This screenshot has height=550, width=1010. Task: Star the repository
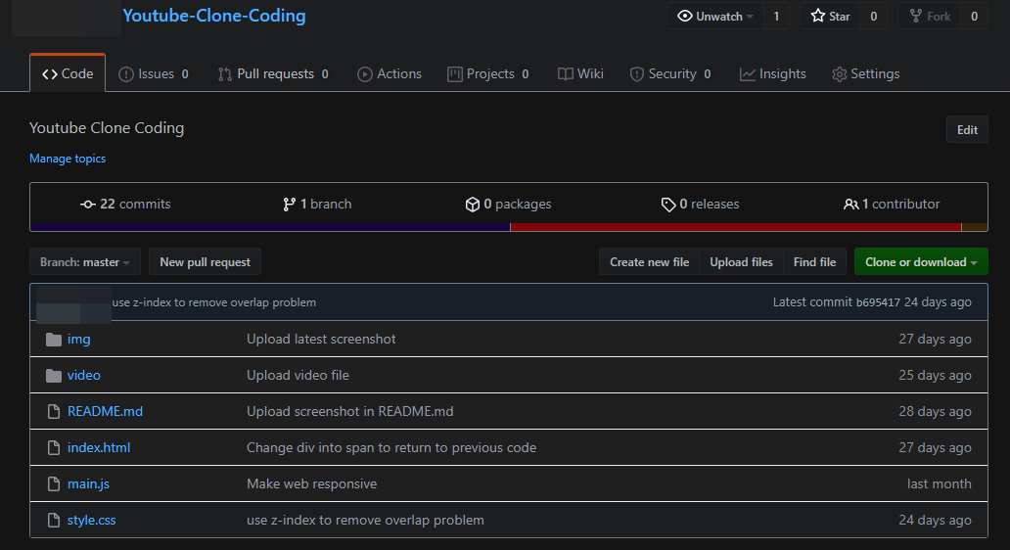830,16
